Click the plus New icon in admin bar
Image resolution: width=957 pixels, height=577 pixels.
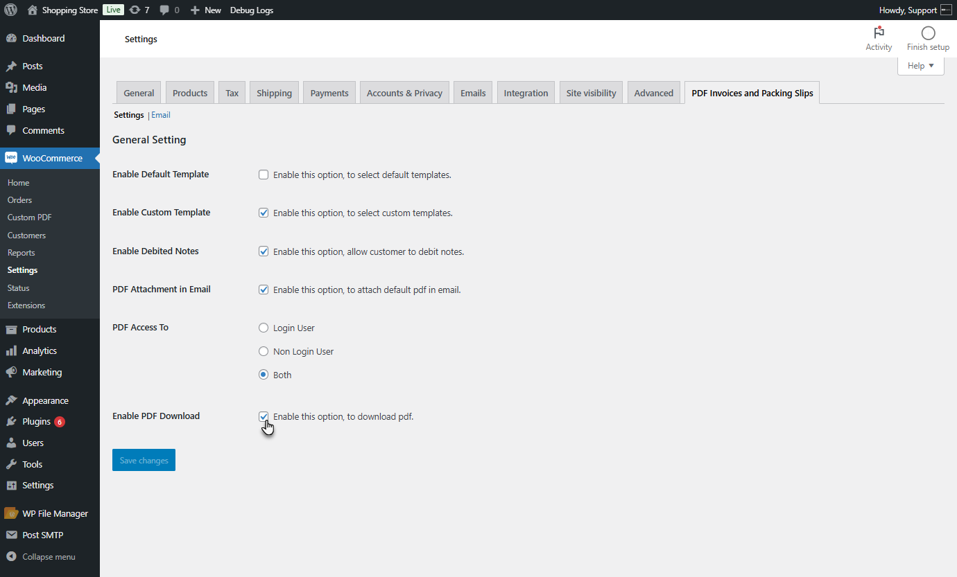pos(195,10)
